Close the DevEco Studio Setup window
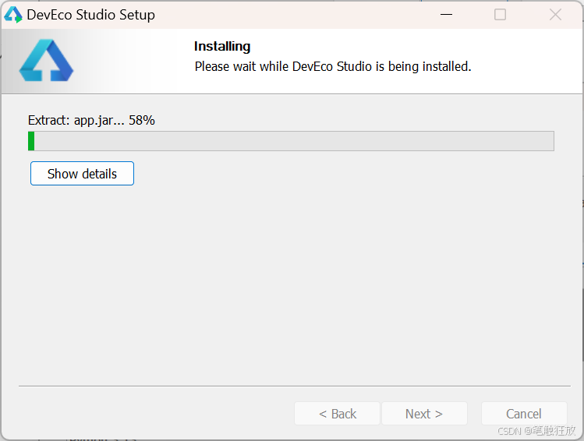 [x=555, y=15]
